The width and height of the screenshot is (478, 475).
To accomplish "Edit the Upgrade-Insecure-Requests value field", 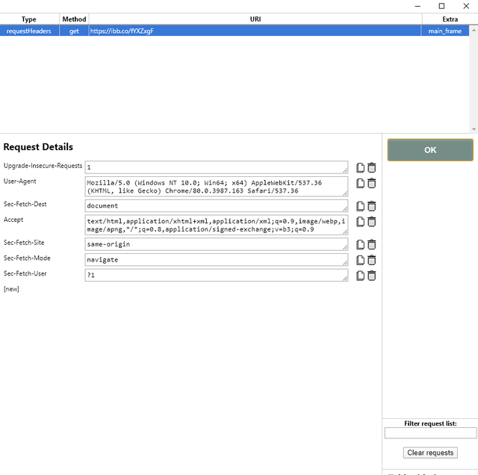I will pyautogui.click(x=217, y=167).
